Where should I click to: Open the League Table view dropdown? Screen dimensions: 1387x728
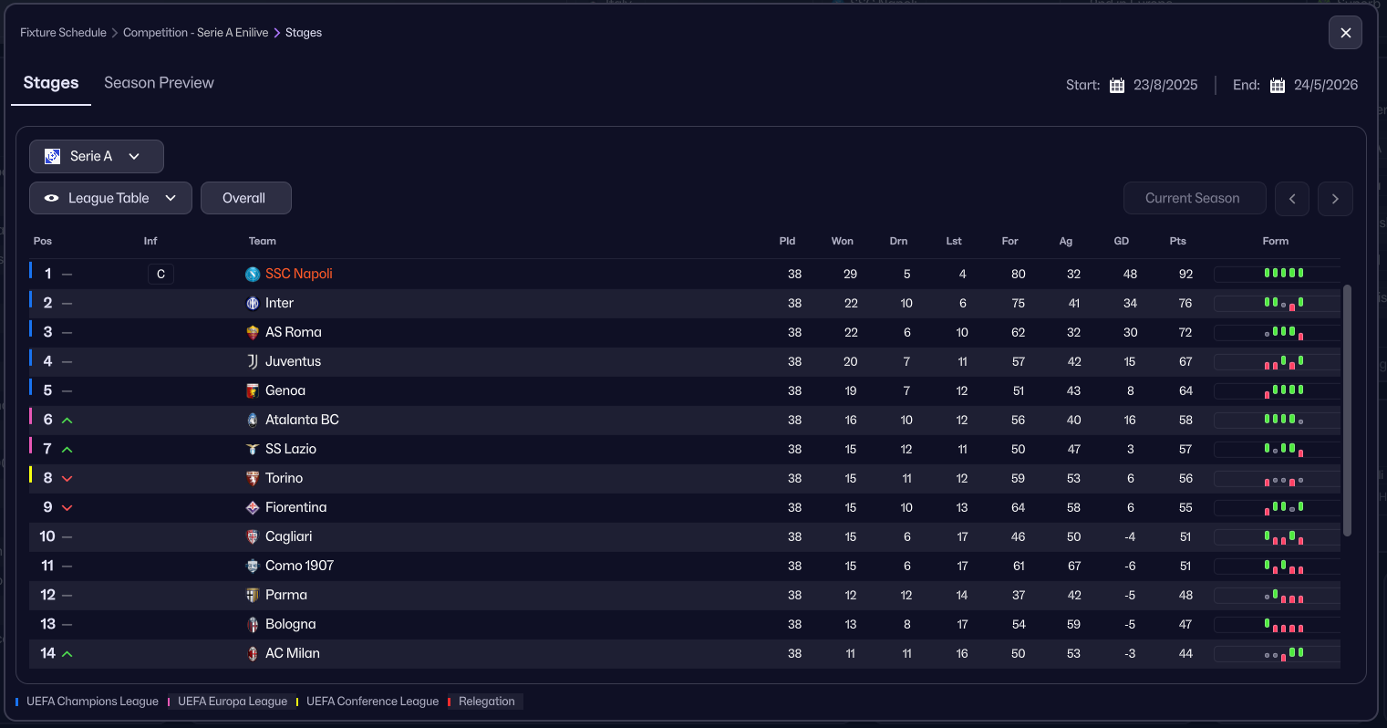[x=110, y=198]
